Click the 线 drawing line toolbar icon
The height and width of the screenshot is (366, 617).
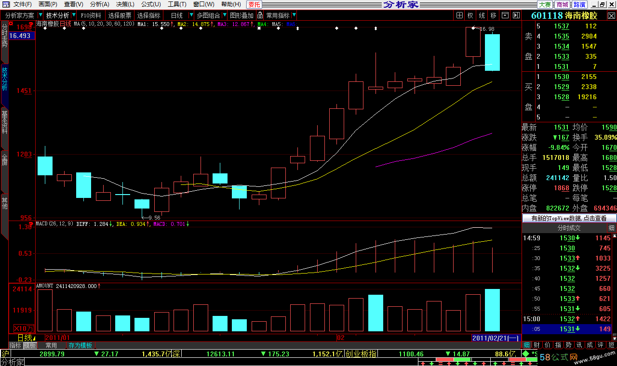(482, 15)
